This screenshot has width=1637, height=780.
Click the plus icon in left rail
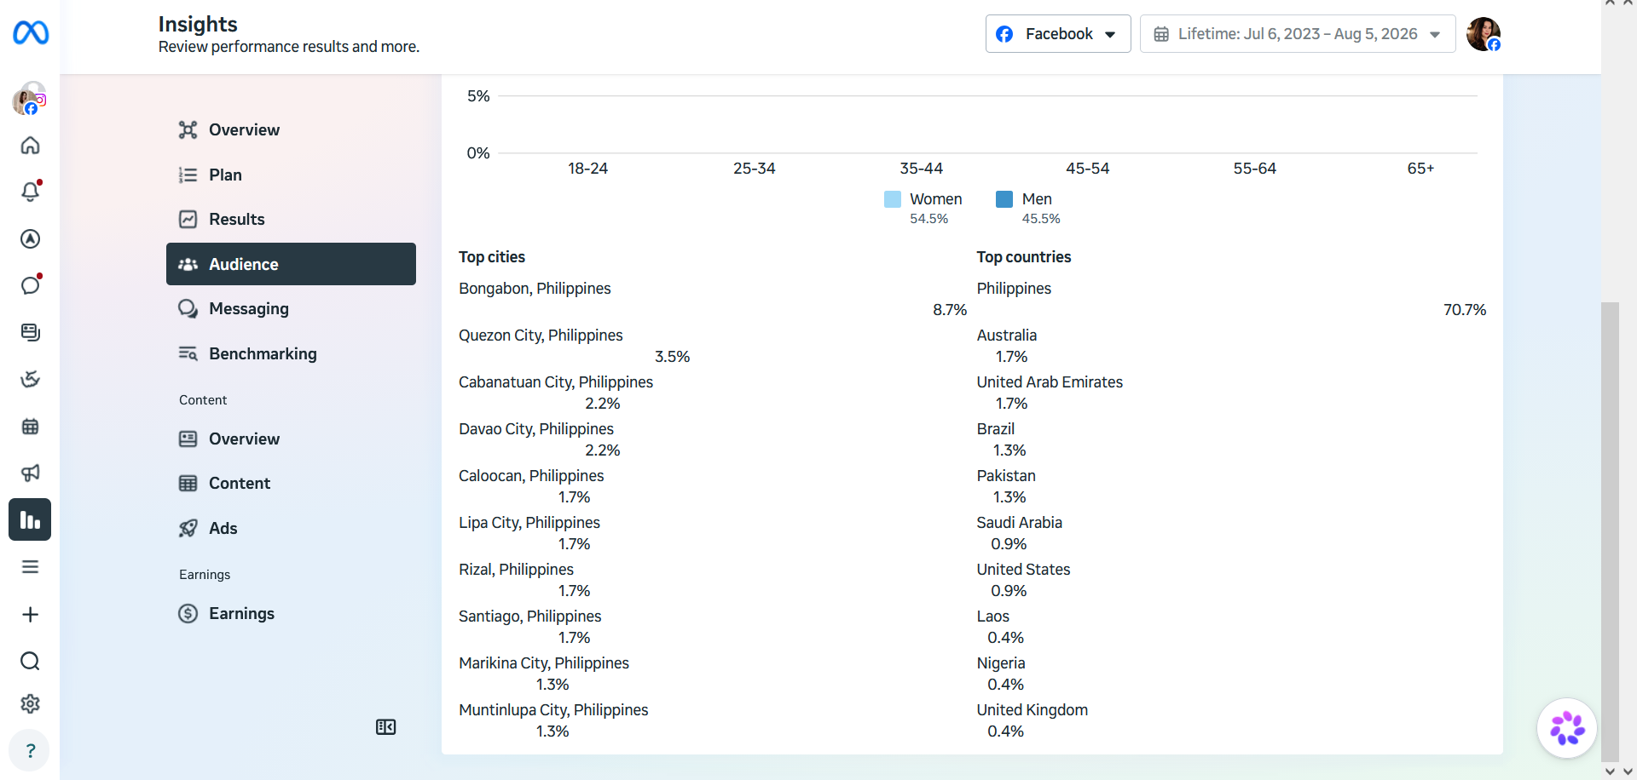coord(30,615)
